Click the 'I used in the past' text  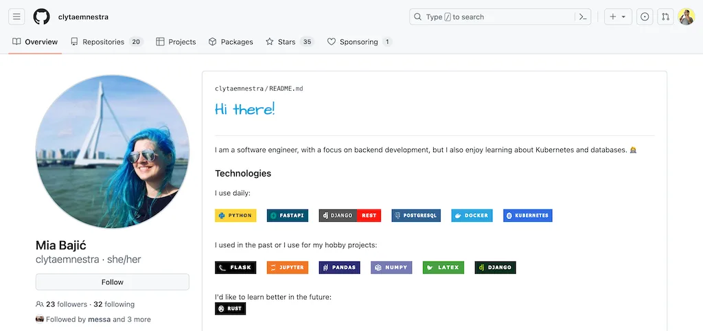pyautogui.click(x=296, y=245)
